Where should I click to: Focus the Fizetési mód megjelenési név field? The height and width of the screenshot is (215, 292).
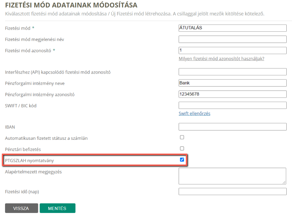pos(232,39)
